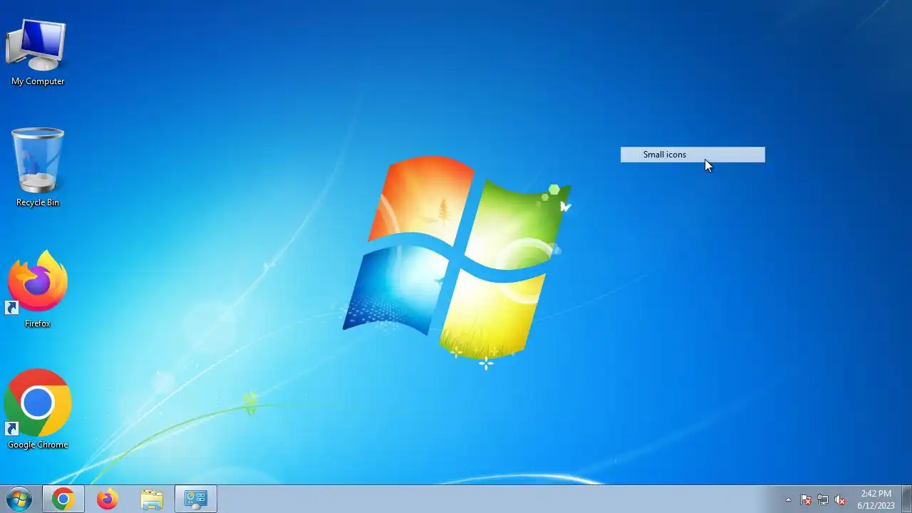Open the Action Center flag icon
The width and height of the screenshot is (912, 513).
coord(806,499)
